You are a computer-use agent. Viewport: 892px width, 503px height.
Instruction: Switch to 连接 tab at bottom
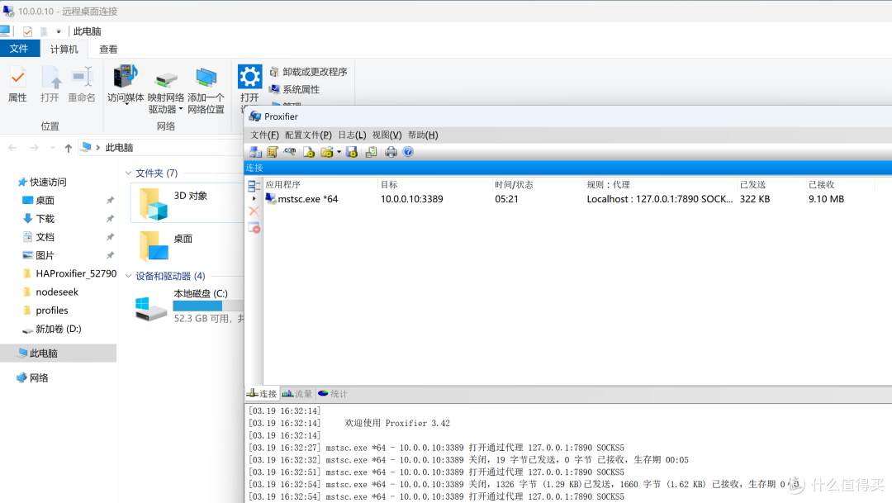tap(262, 394)
